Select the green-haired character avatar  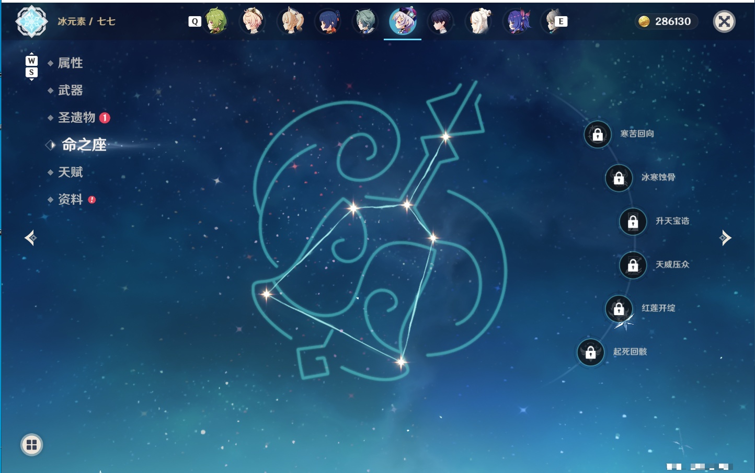(215, 21)
